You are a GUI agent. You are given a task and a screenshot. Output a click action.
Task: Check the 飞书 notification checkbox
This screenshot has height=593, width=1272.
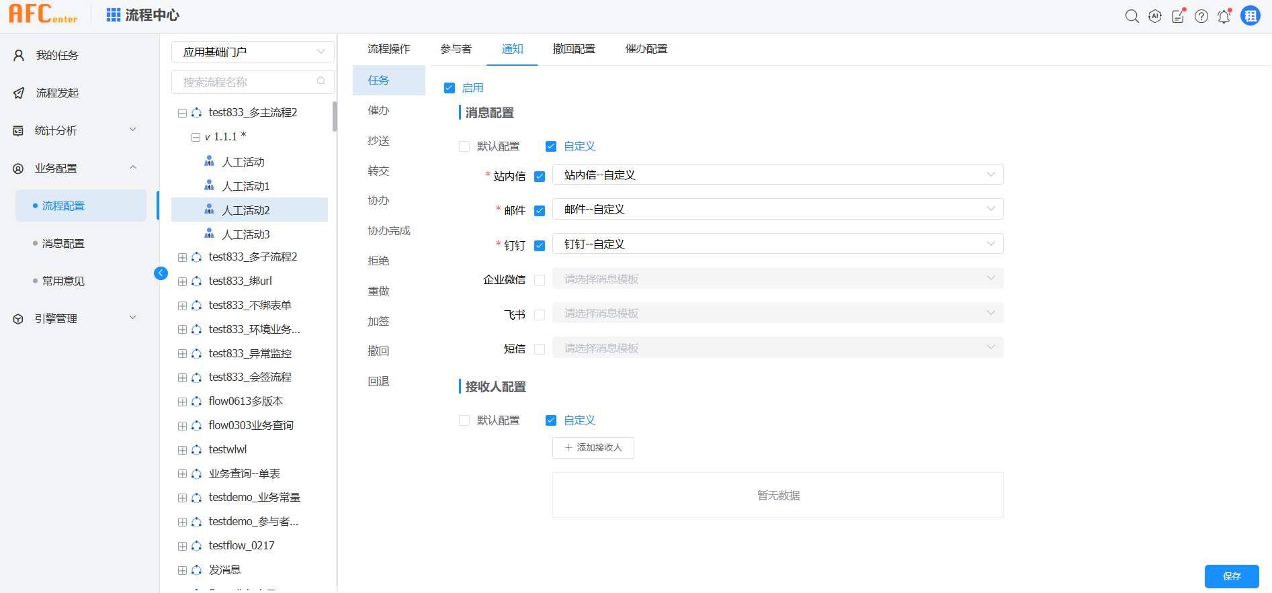click(540, 315)
